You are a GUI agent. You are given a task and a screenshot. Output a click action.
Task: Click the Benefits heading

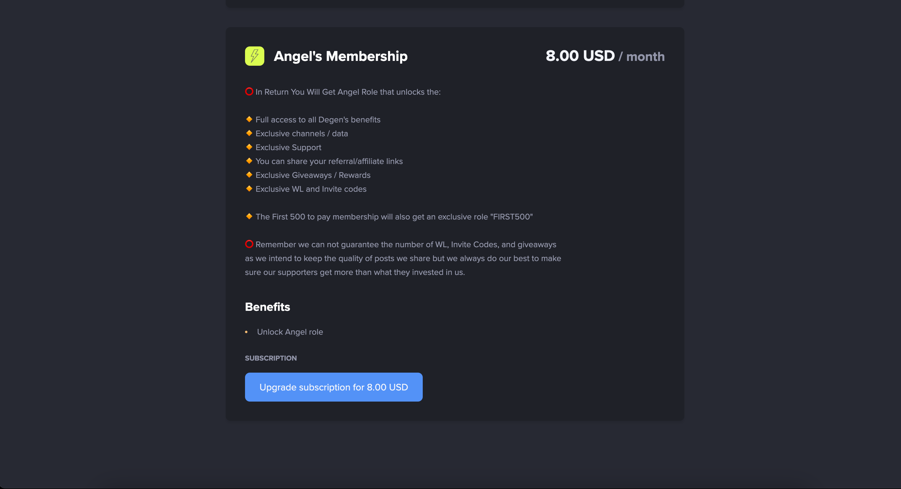point(268,307)
